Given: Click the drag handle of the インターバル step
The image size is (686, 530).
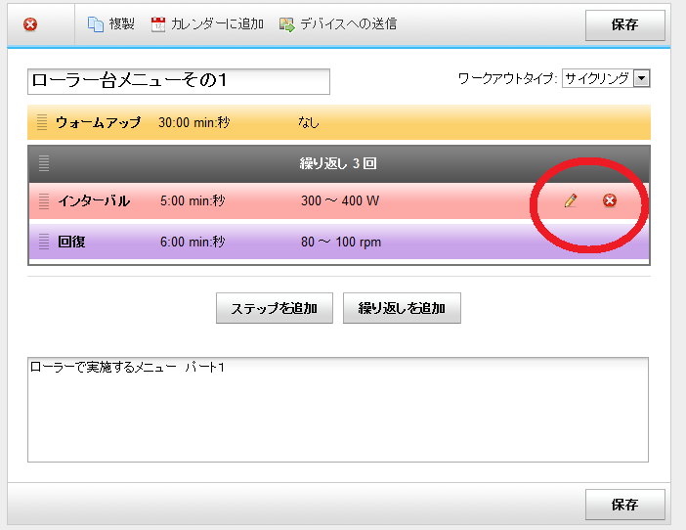Looking at the screenshot, I should pyautogui.click(x=44, y=200).
